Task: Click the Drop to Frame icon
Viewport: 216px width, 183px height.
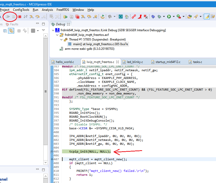Action: pyautogui.click(x=51, y=17)
